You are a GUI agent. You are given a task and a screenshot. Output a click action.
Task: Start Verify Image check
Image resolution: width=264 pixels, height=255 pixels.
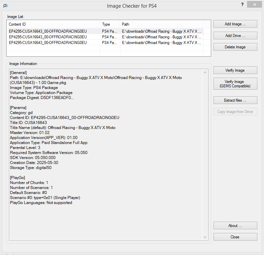(x=235, y=70)
